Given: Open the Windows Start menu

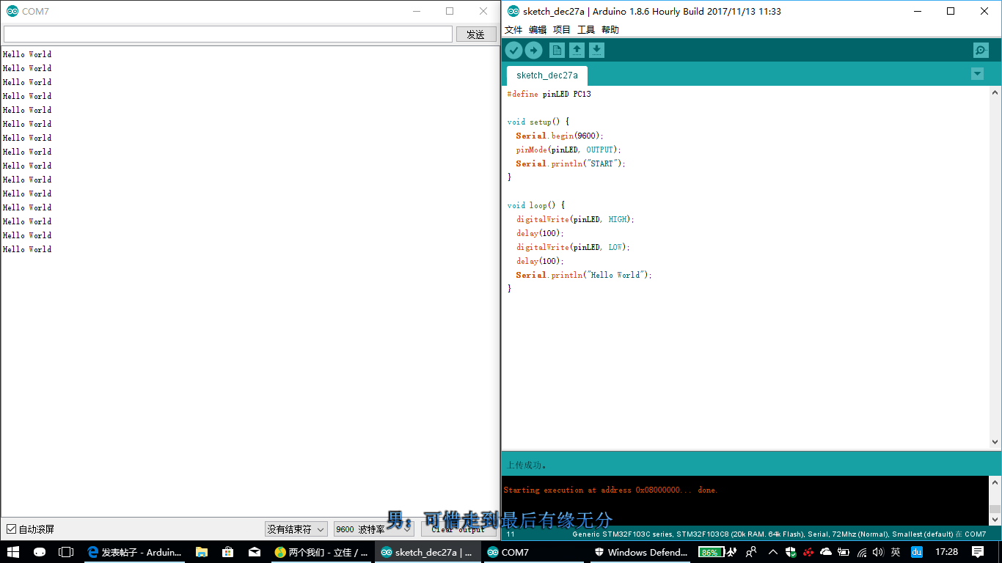Looking at the screenshot, I should [x=12, y=552].
